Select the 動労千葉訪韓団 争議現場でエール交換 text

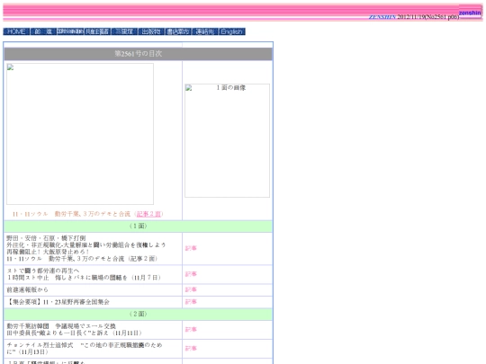pyautogui.click(x=61, y=326)
